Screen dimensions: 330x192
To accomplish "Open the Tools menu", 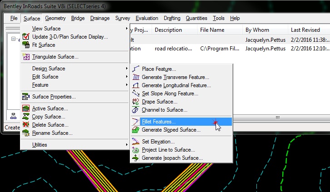I will (219, 18).
